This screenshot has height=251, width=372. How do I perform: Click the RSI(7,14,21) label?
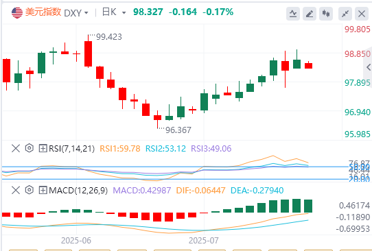click(x=71, y=149)
